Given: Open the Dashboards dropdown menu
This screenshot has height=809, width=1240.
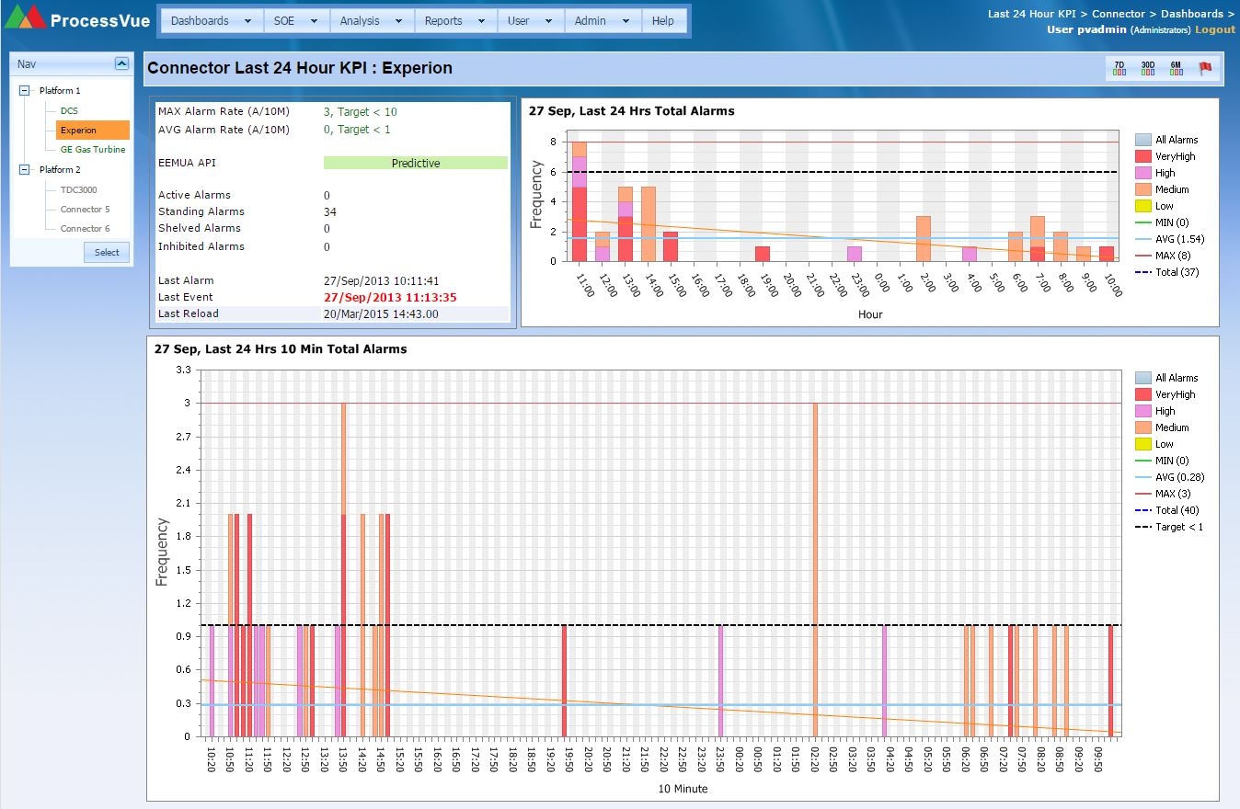Looking at the screenshot, I should pyautogui.click(x=212, y=20).
